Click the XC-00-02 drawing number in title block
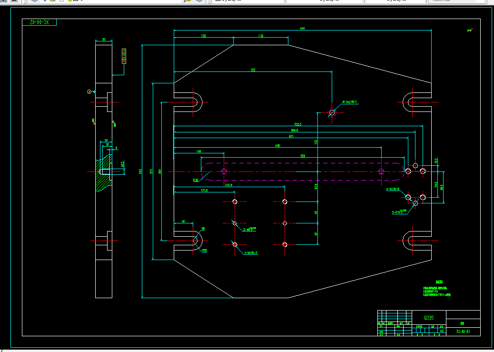The width and height of the screenshot is (494, 352). coord(463,332)
